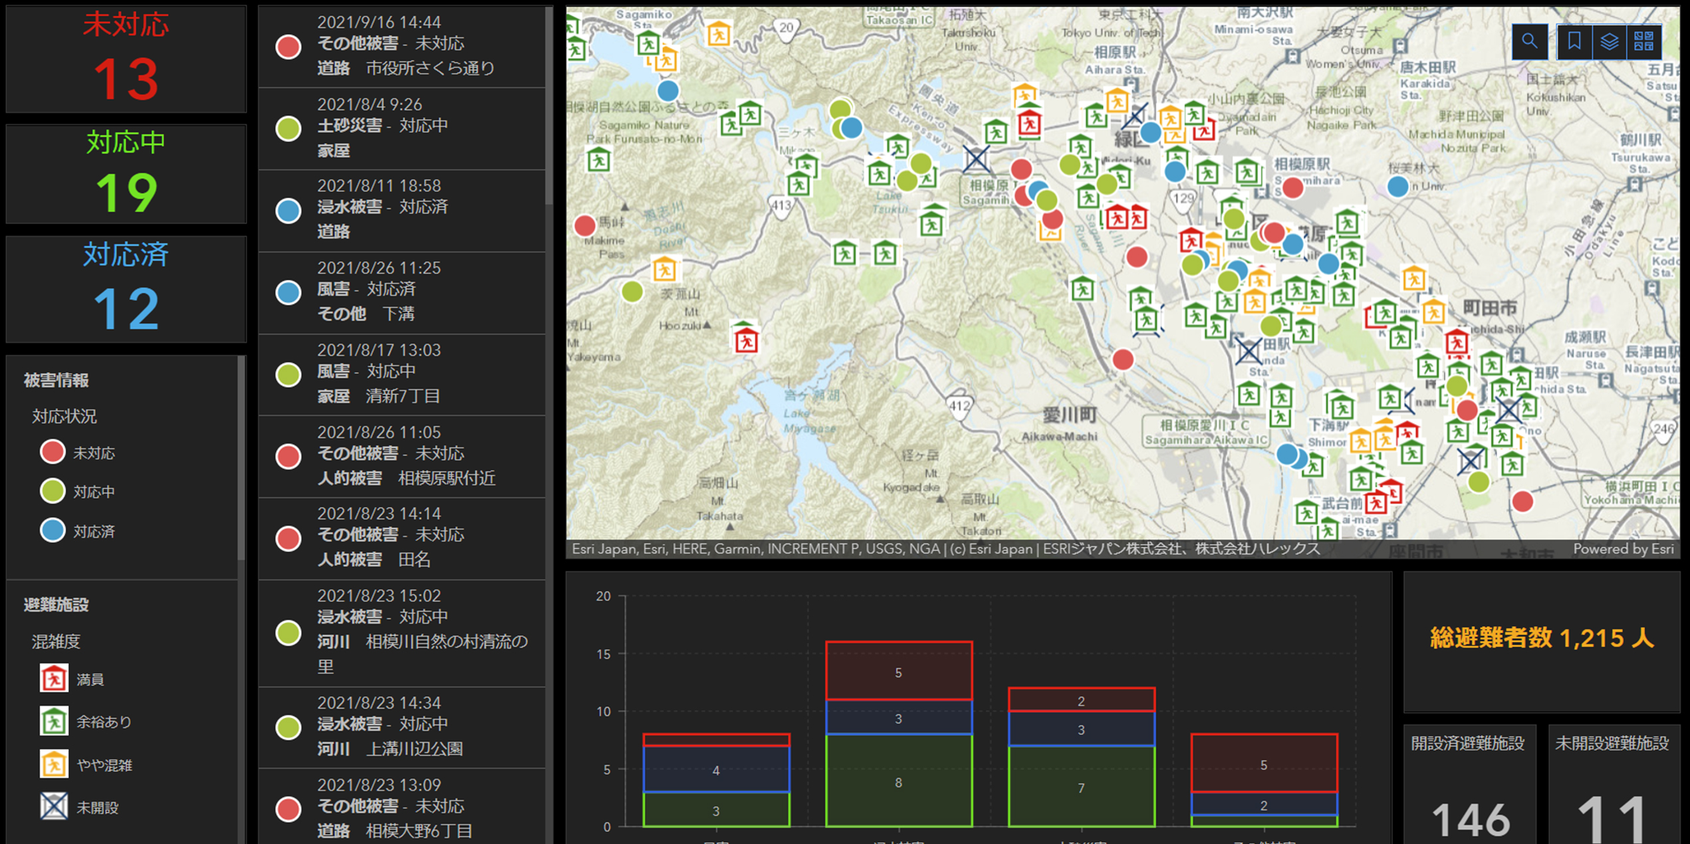Screen dimensions: 1690x844
Task: Select the 未対応 13 indicator card
Action: coord(126,58)
